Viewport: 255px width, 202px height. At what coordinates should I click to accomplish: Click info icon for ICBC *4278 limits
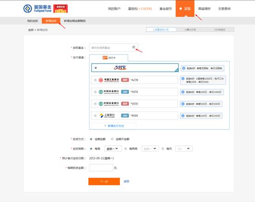[x=183, y=78]
